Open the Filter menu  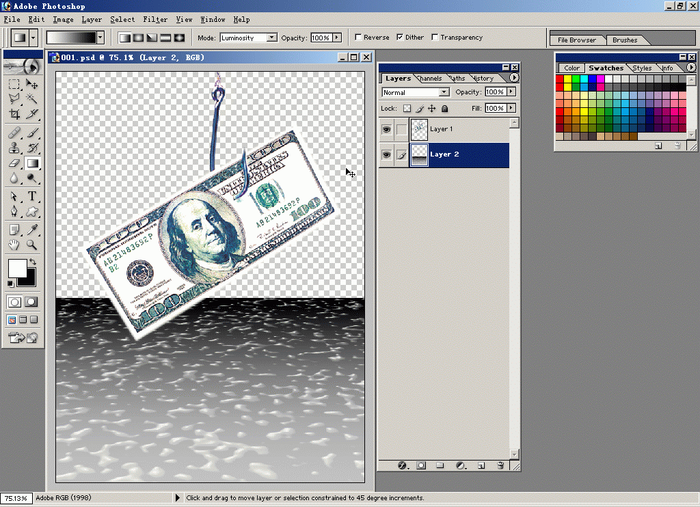(x=155, y=19)
